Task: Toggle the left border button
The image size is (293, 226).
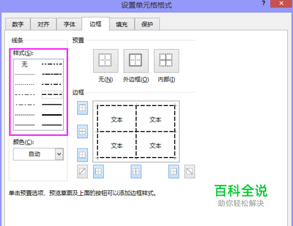Action: click(98, 172)
